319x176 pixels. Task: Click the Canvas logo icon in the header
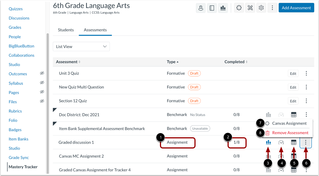[x=239, y=8]
